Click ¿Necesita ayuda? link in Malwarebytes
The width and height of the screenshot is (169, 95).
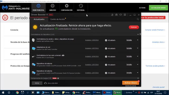pyautogui.click(x=158, y=87)
